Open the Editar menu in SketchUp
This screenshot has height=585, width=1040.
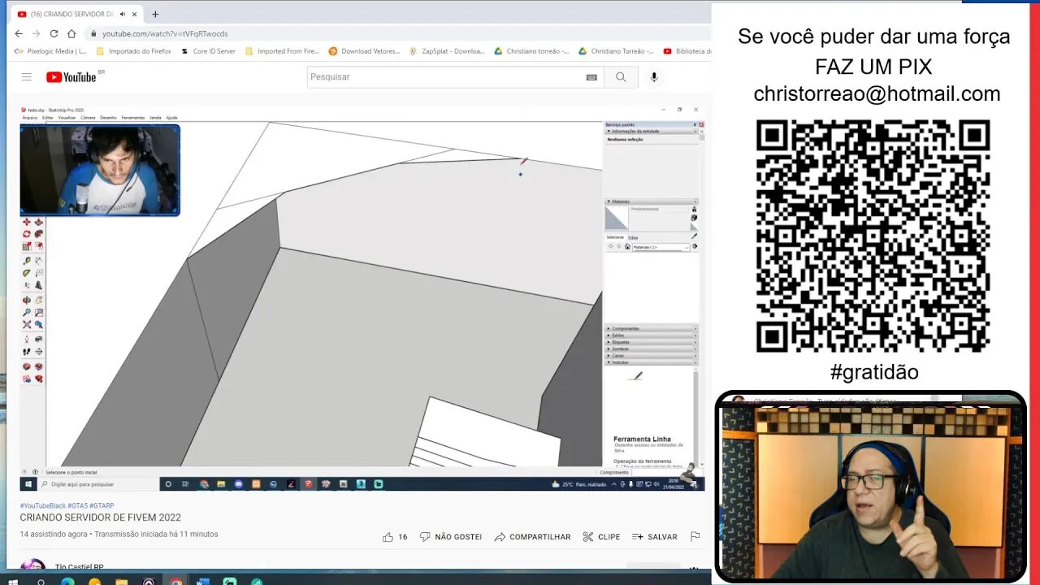(x=48, y=118)
